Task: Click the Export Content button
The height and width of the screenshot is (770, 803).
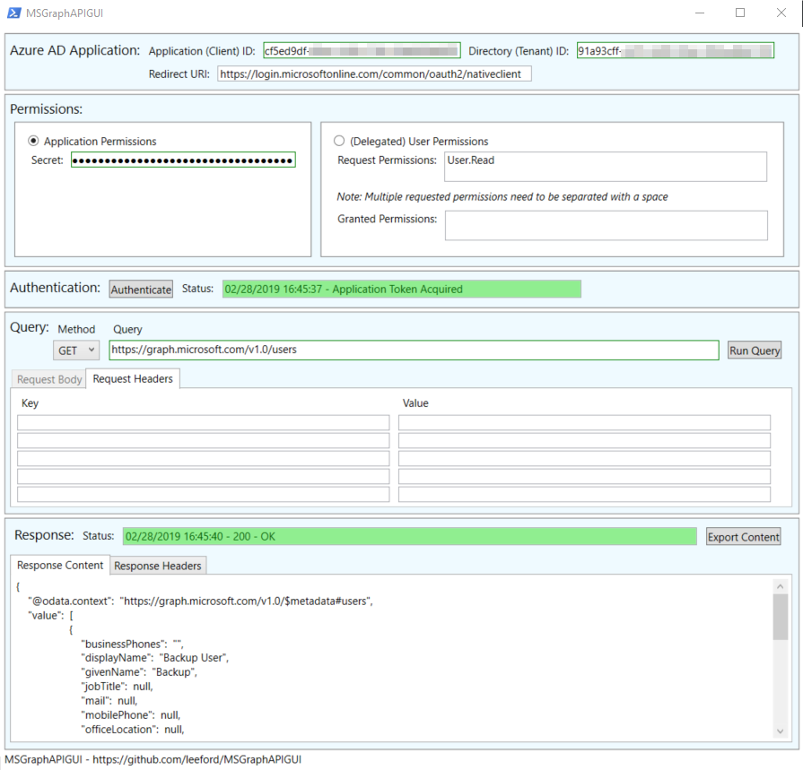Action: (743, 537)
